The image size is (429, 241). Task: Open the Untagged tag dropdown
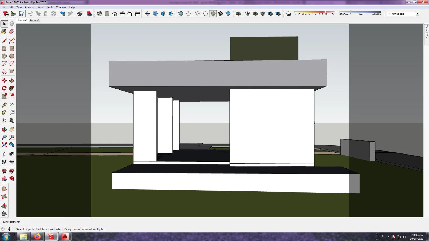tap(417, 14)
